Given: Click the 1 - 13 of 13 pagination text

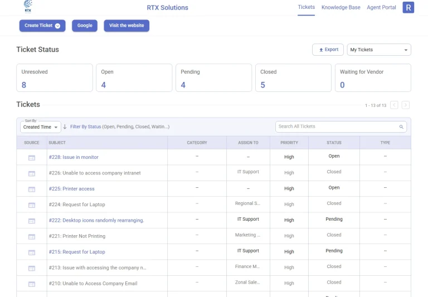Looking at the screenshot, I should point(376,105).
